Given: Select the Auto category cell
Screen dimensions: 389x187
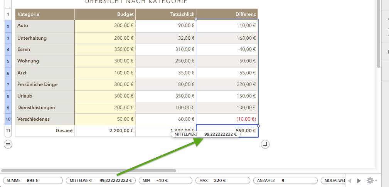Looking at the screenshot, I should (x=45, y=26).
